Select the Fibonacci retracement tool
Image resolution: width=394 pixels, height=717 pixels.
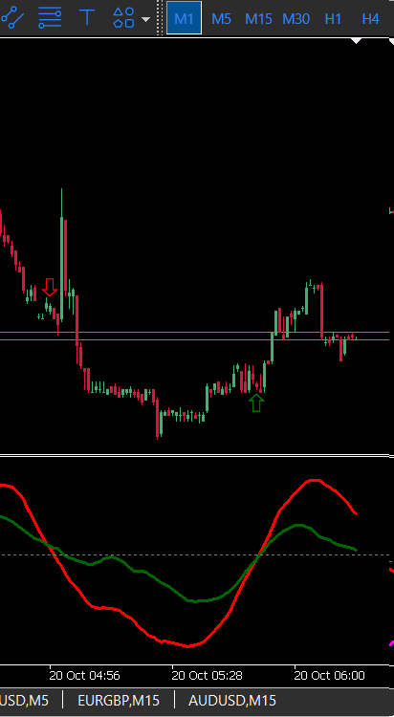tap(50, 18)
